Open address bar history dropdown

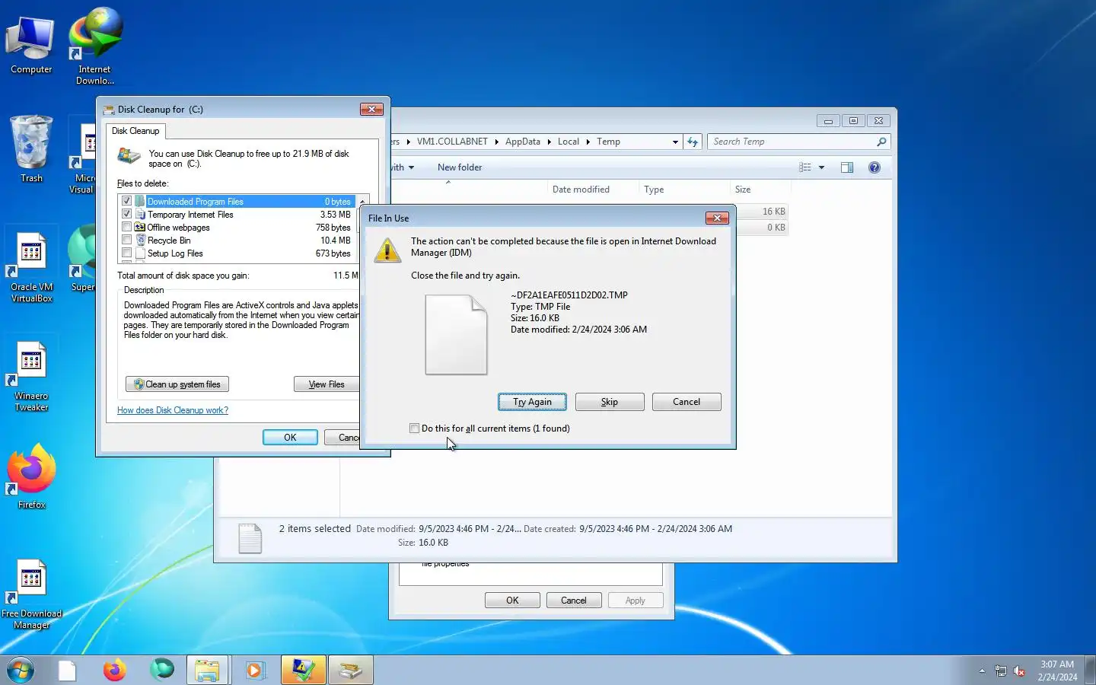point(675,142)
